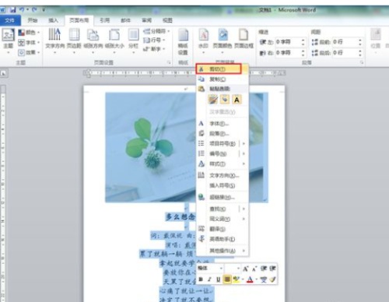Choose Text Direction (文字方向) in context menu
The height and width of the screenshot is (302, 389).
(223, 175)
